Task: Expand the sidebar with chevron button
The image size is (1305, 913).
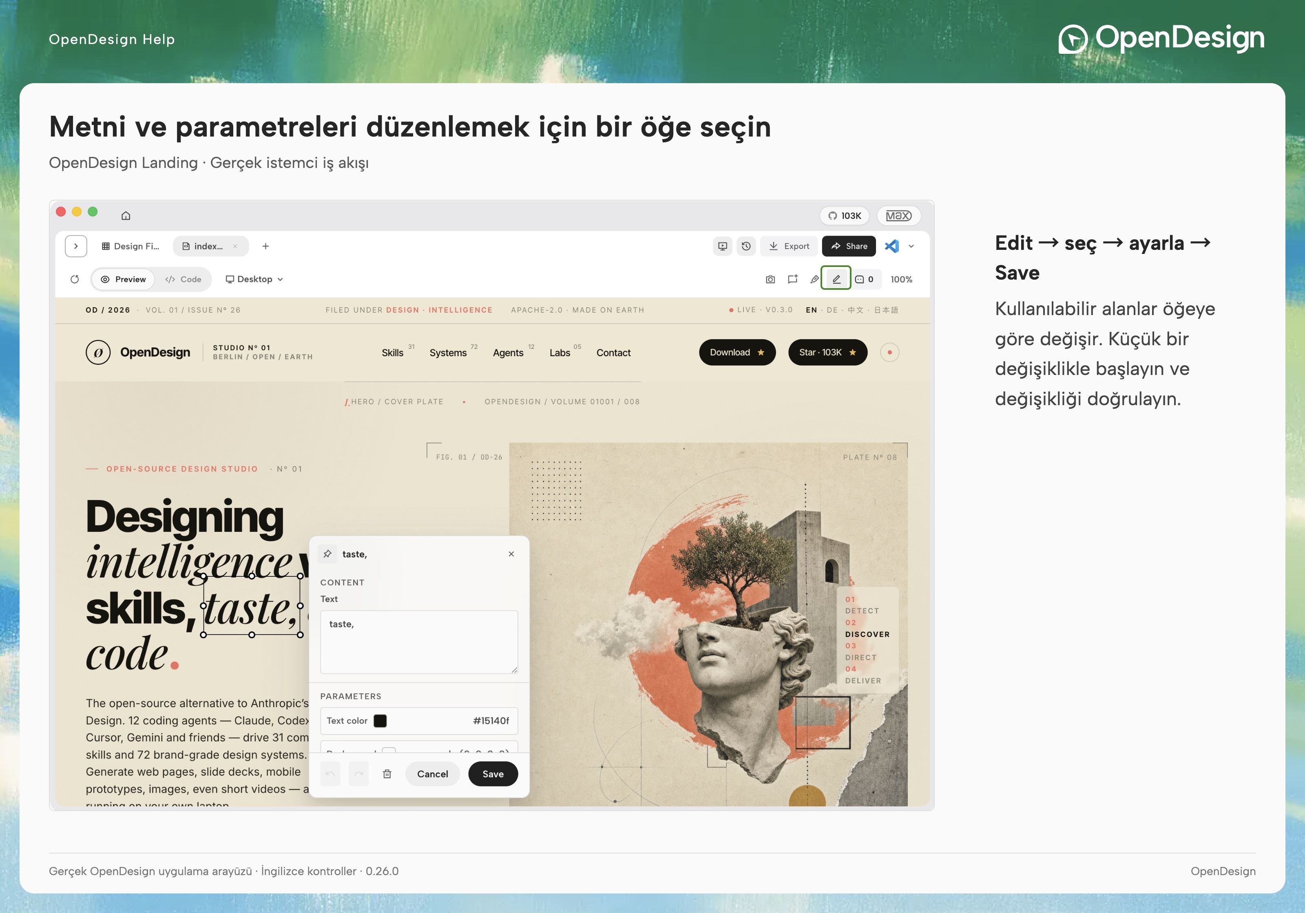Action: 76,246
